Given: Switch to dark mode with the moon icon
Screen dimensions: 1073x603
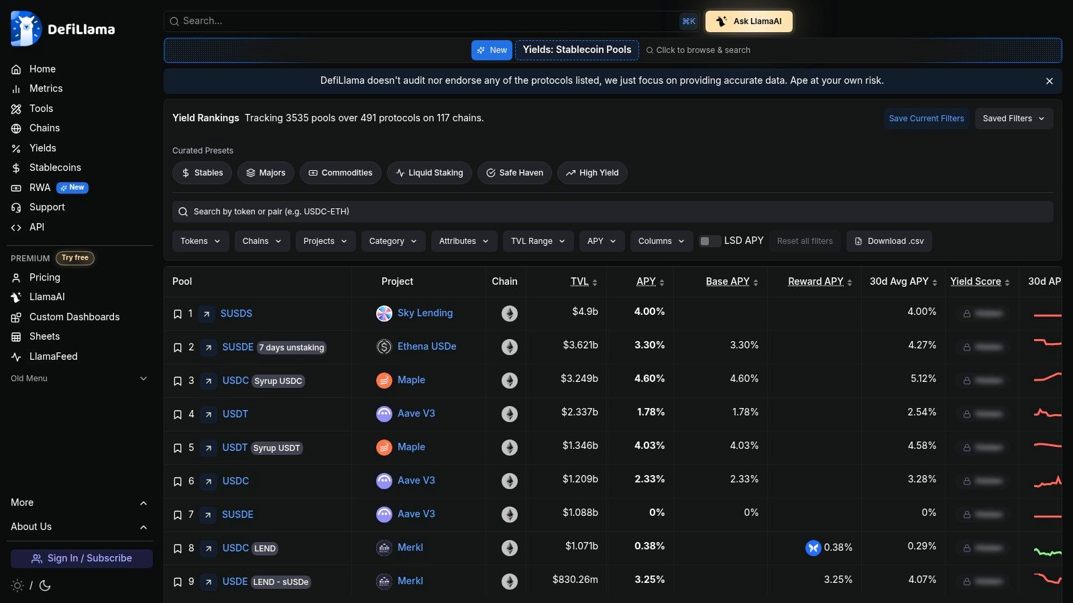Looking at the screenshot, I should pos(44,585).
